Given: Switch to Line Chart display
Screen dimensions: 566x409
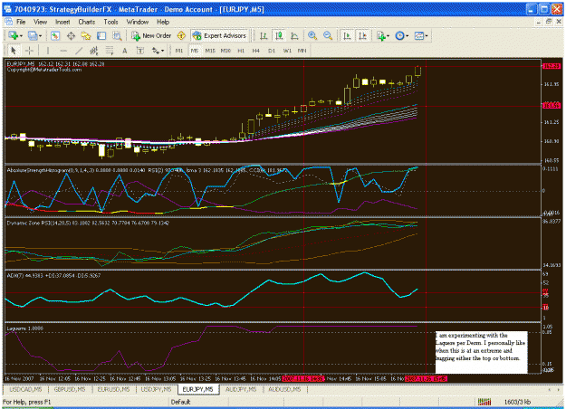Looking at the screenshot, I should click(294, 35).
